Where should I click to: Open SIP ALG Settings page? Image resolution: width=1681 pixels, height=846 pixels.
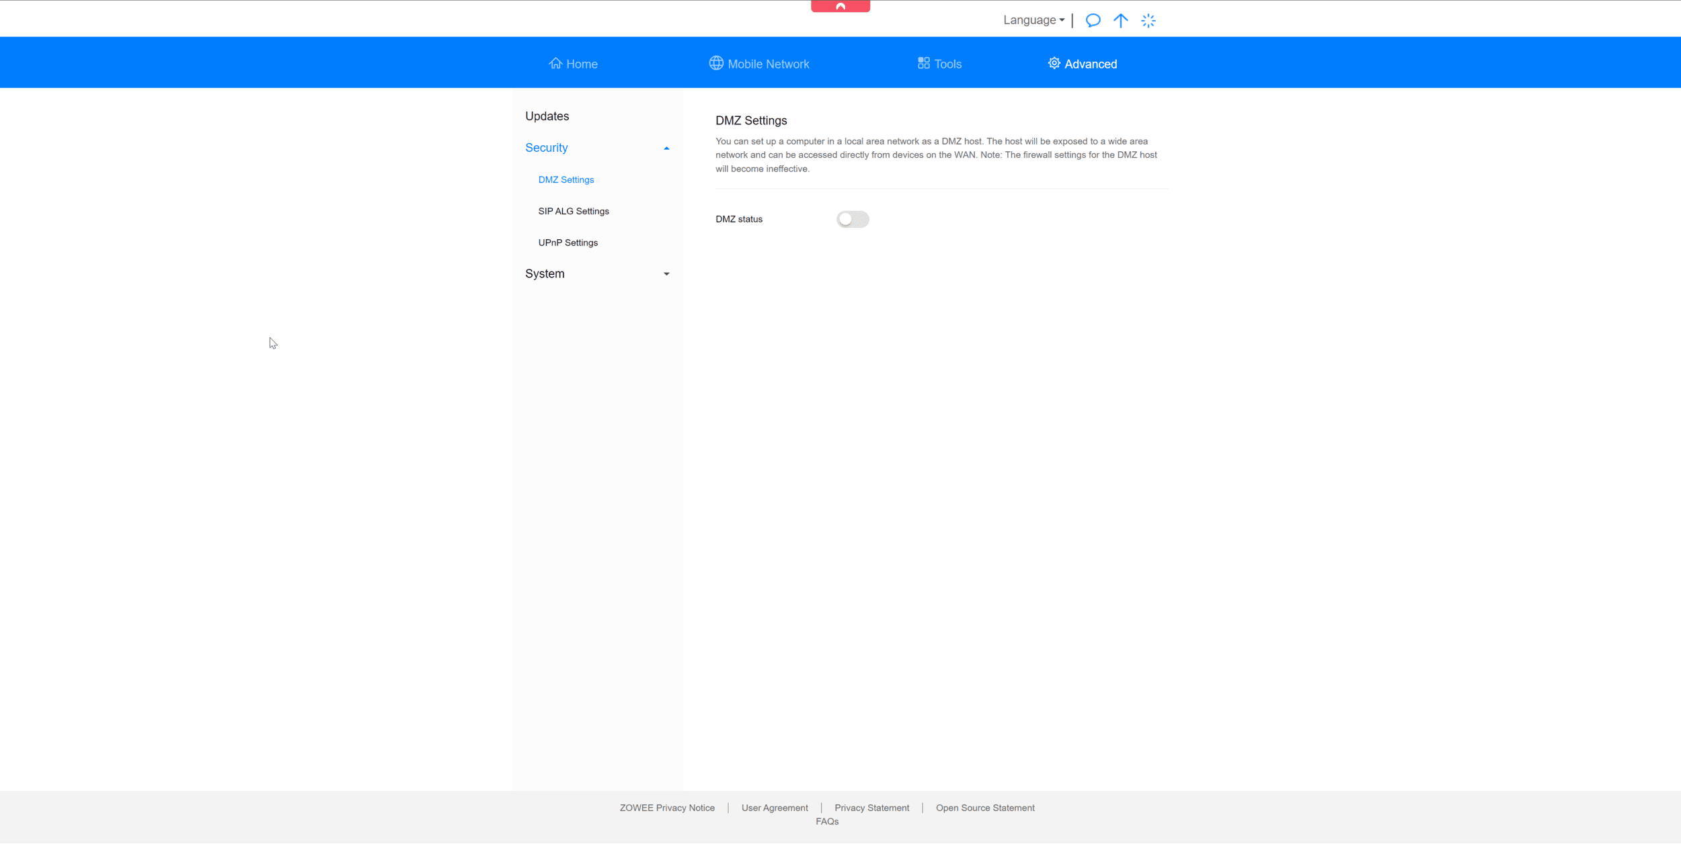click(574, 212)
